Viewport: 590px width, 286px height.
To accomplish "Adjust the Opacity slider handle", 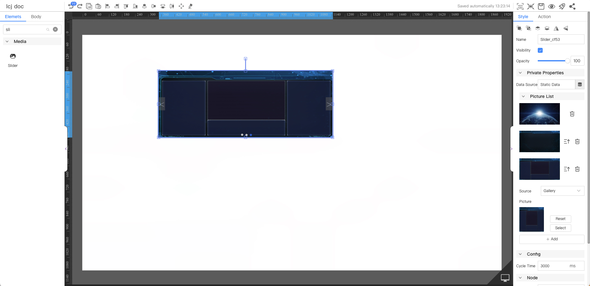I will click(568, 61).
